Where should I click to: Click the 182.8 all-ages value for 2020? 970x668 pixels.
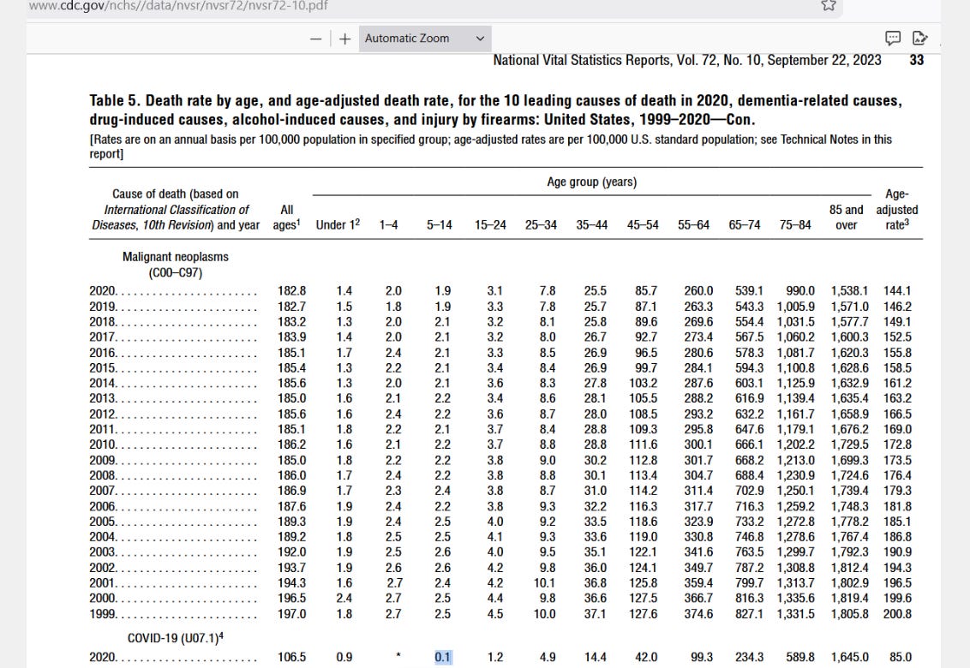coord(291,290)
